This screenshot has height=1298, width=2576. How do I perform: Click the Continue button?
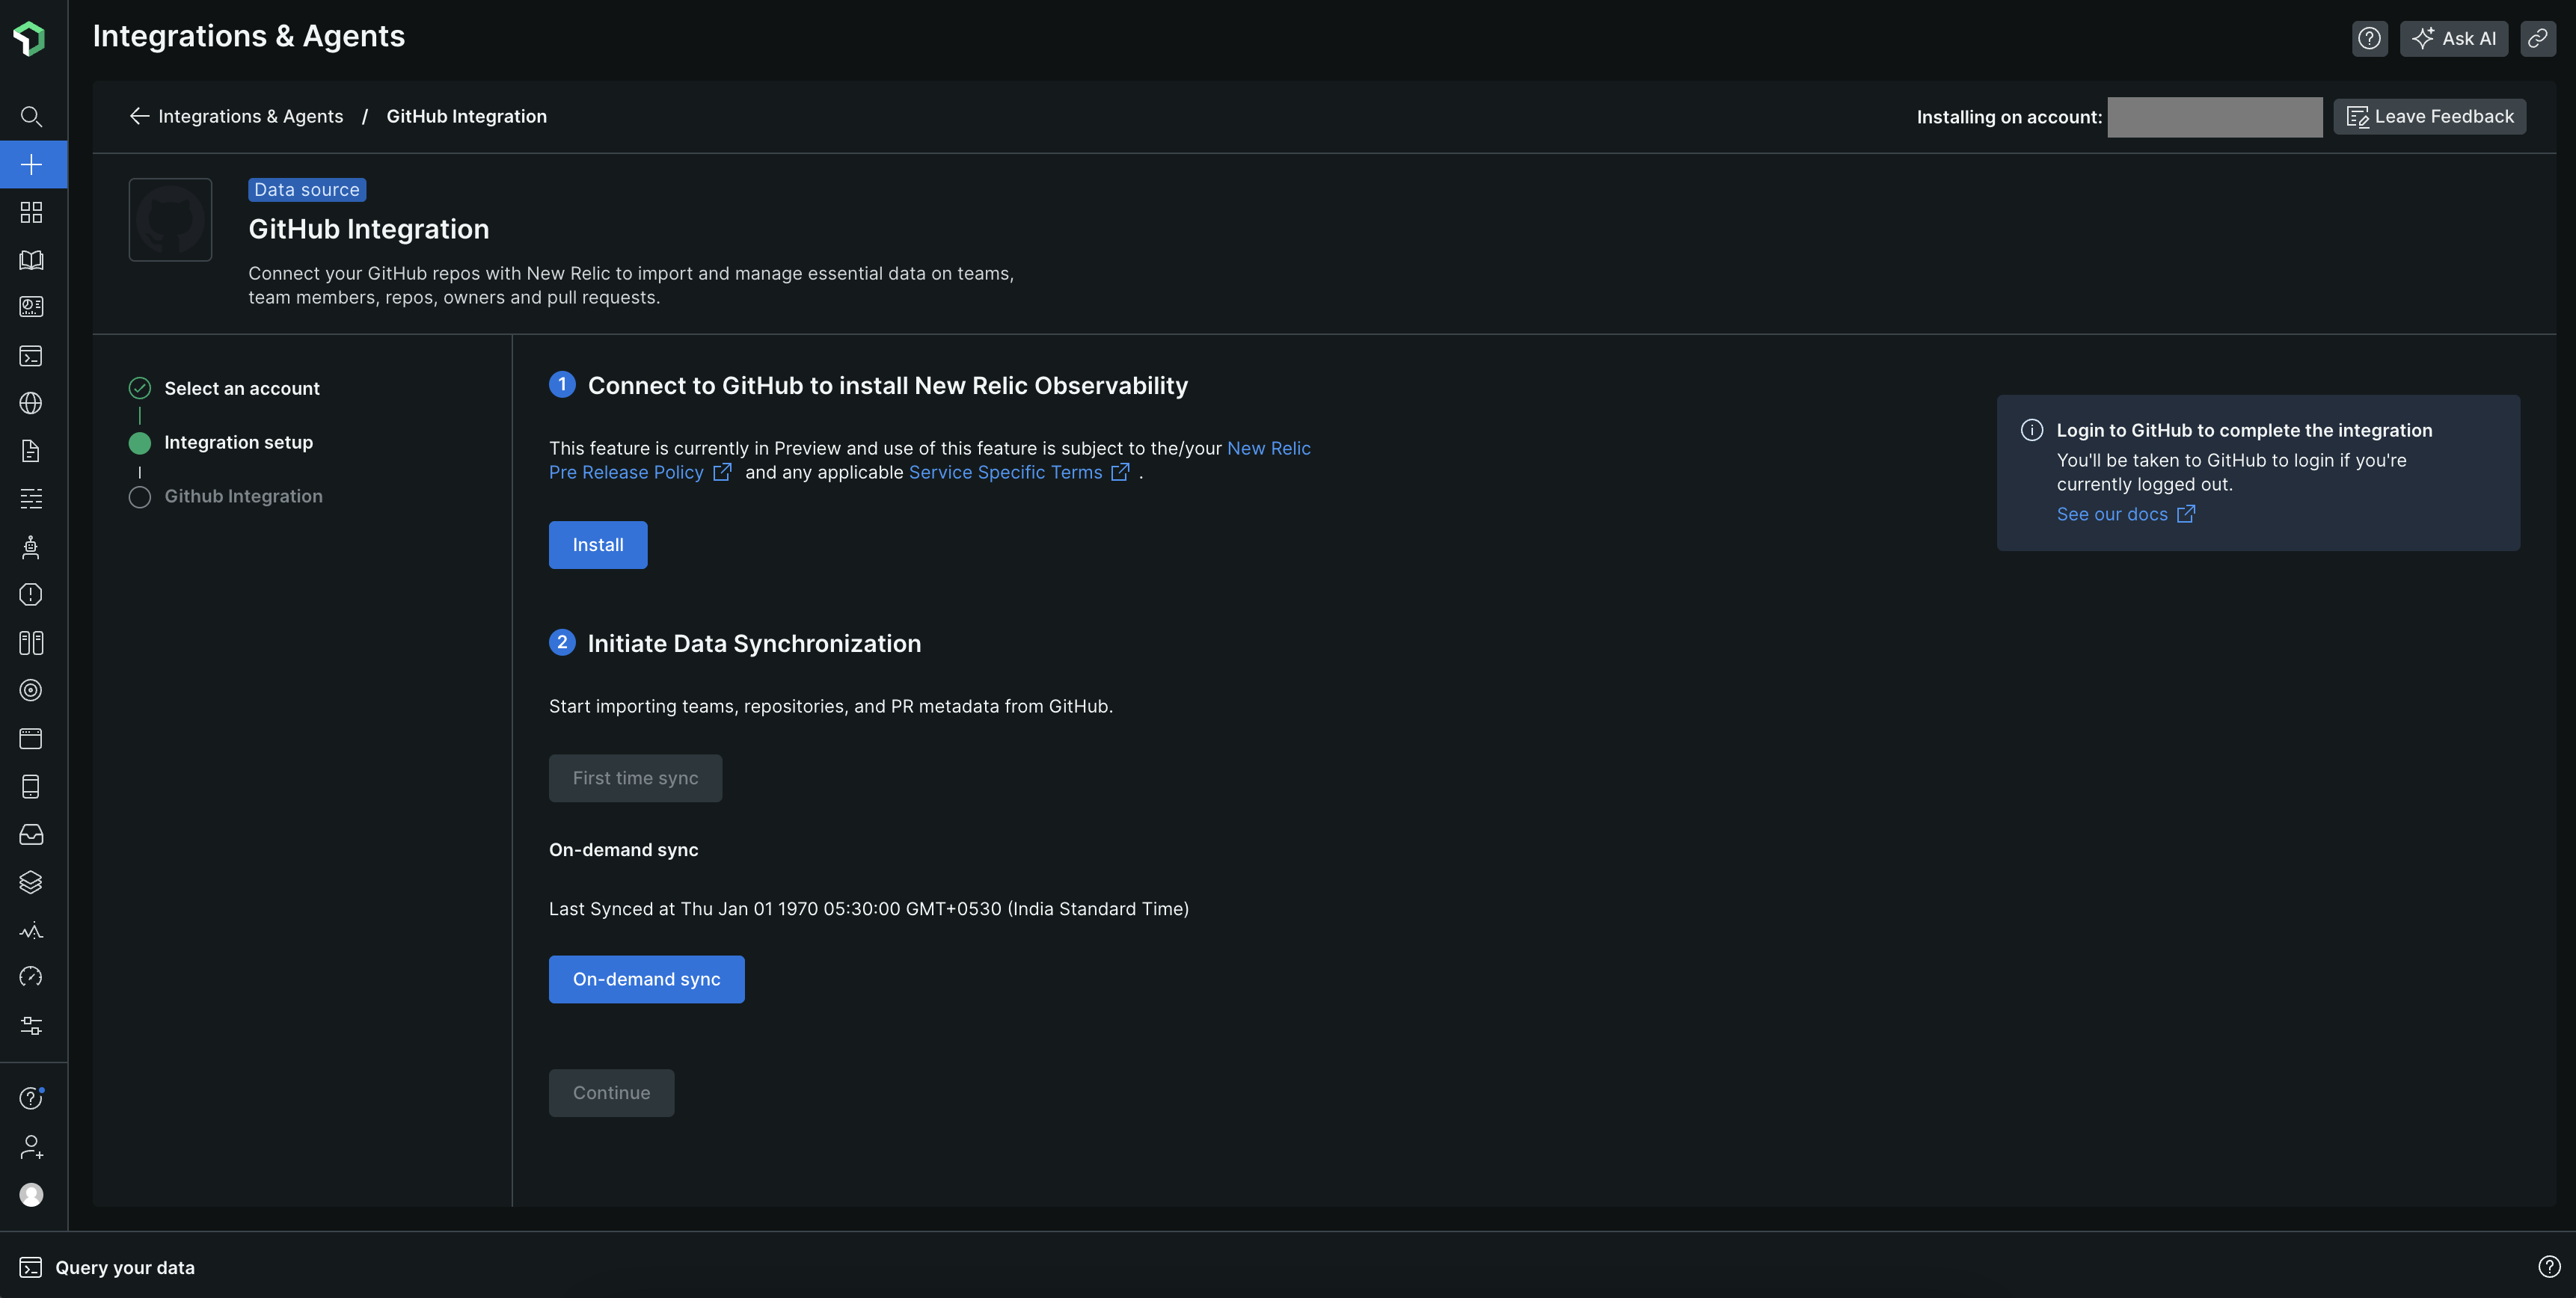point(611,1093)
